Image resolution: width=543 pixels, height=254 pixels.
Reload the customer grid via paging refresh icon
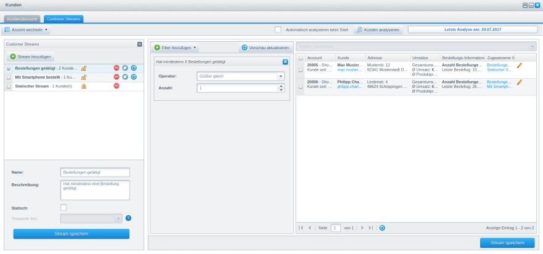[x=382, y=228]
